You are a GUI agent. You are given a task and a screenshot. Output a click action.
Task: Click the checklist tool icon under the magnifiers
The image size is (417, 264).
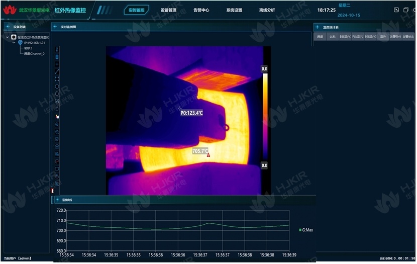tap(57, 139)
